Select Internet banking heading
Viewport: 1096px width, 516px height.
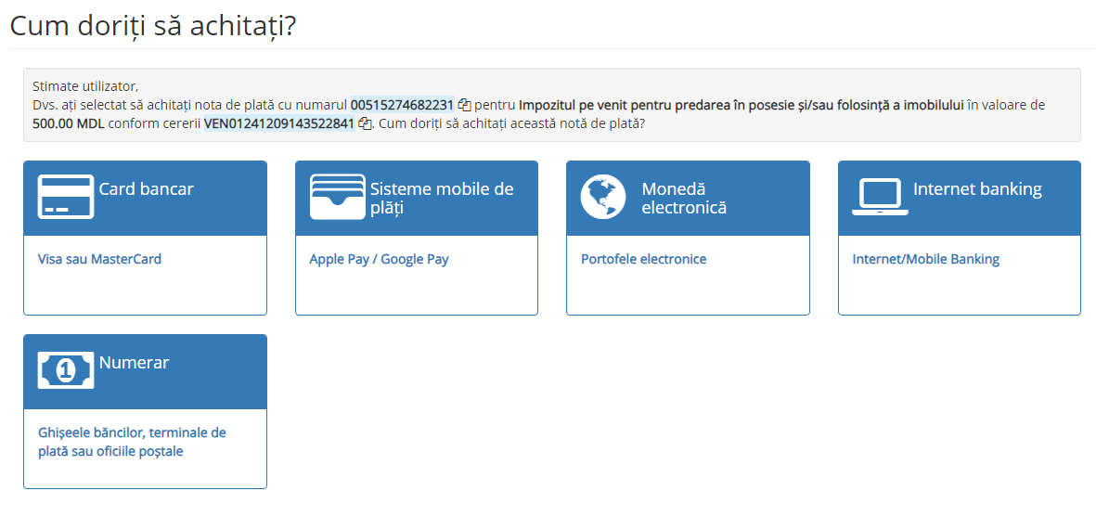tap(977, 188)
